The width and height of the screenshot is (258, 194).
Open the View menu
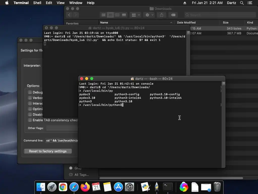coord(60,3)
